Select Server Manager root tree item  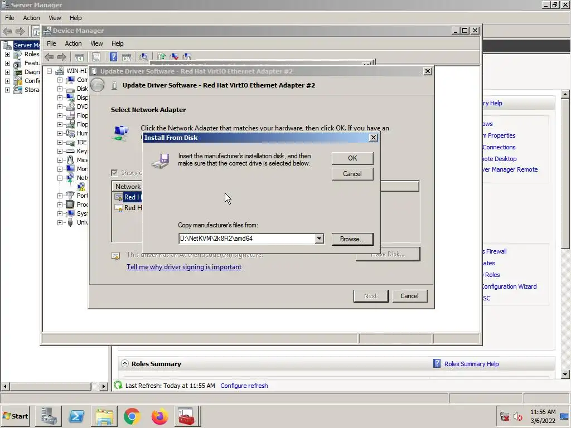point(26,45)
